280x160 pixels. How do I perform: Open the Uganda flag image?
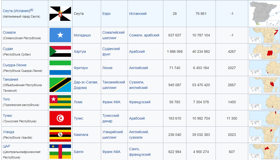(x=60, y=135)
